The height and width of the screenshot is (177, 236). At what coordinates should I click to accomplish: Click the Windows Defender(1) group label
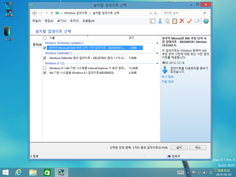(58, 53)
